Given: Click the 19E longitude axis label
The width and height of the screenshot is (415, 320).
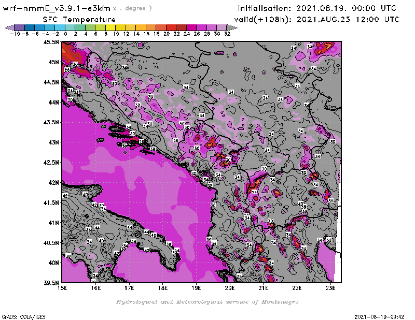Looking at the screenshot, I should 196,288.
